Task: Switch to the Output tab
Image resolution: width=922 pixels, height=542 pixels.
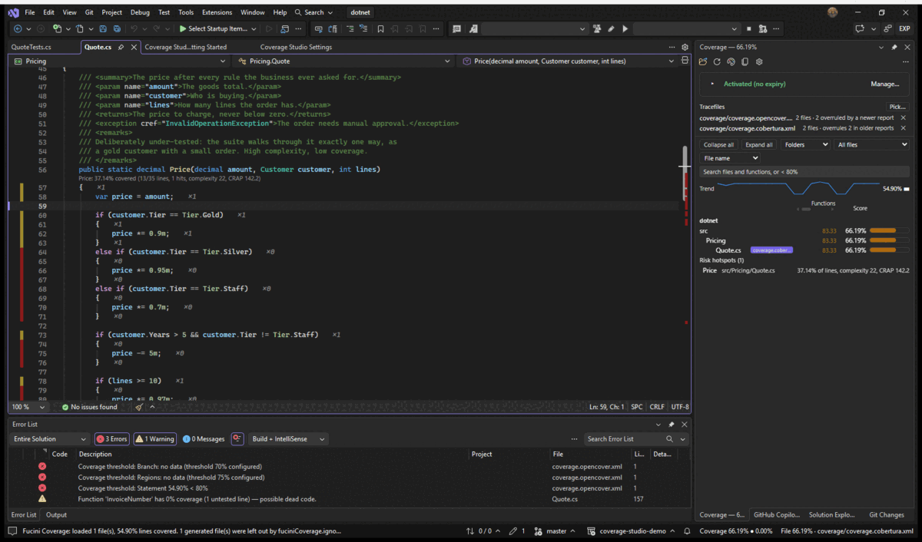Action: click(x=56, y=515)
